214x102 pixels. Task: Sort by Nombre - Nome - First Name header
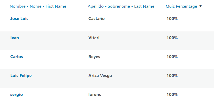pos(38,6)
